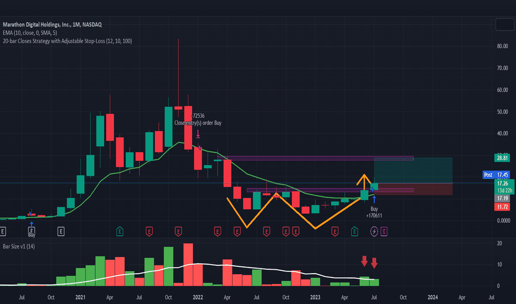
Task: Click the gray 17.19 price label
Action: 502,198
